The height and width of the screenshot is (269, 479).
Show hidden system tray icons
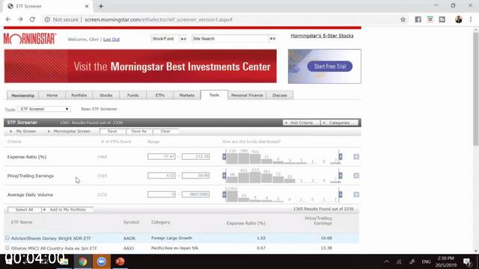(x=387, y=262)
